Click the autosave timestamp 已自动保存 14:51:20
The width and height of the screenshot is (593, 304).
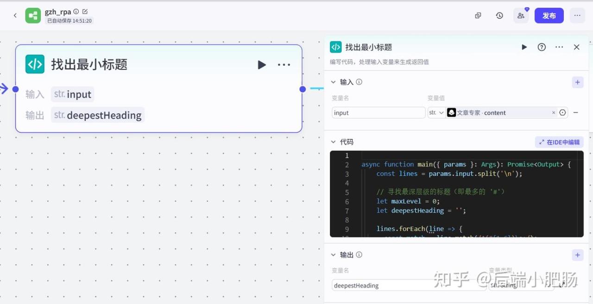click(69, 21)
